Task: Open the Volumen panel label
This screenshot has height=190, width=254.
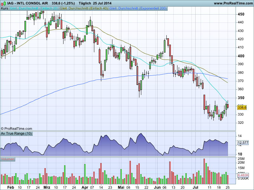Action: (x=8, y=159)
